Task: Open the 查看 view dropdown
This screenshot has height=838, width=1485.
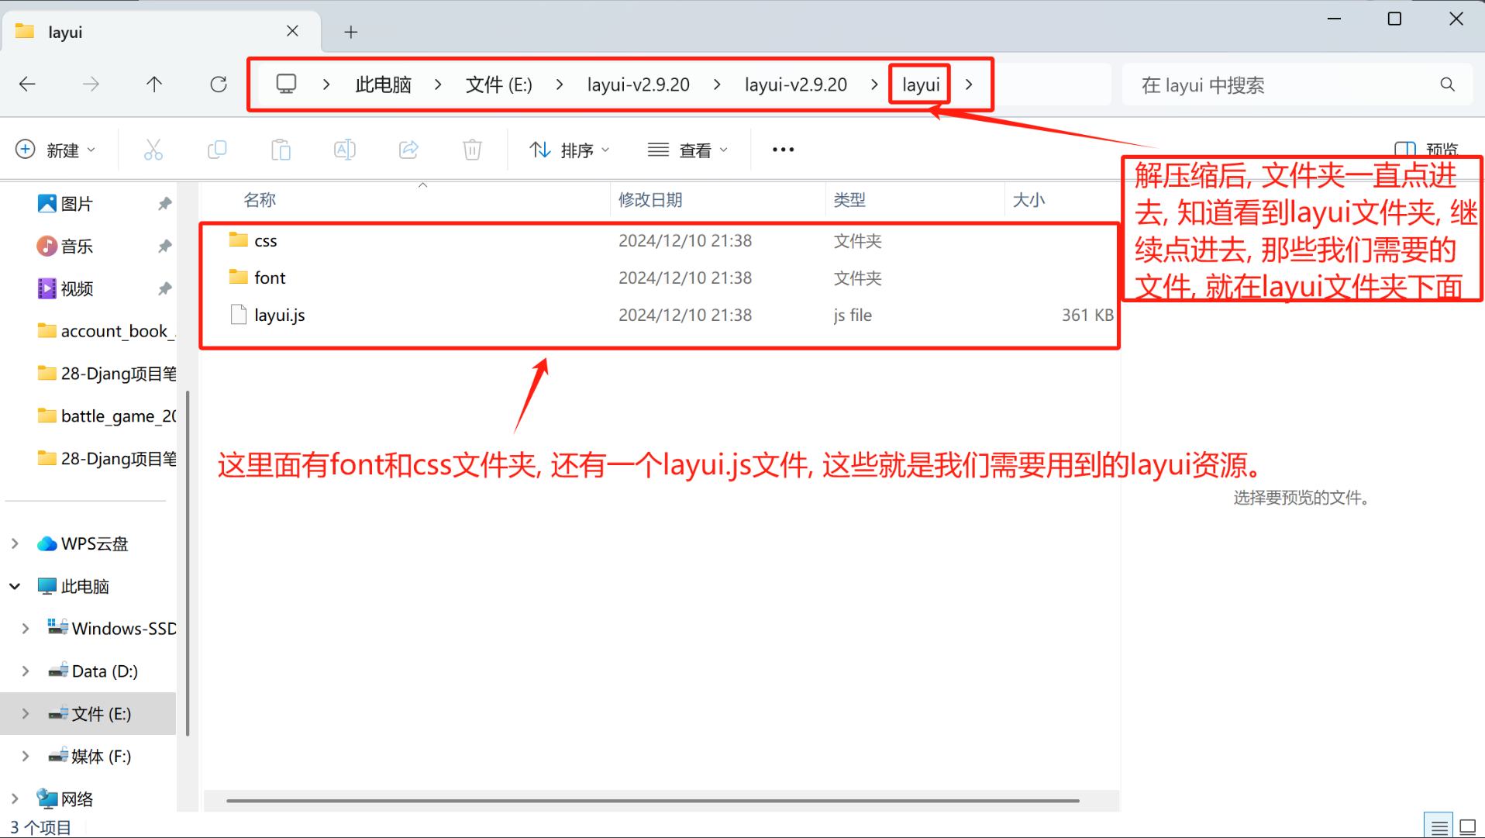Action: [x=688, y=150]
